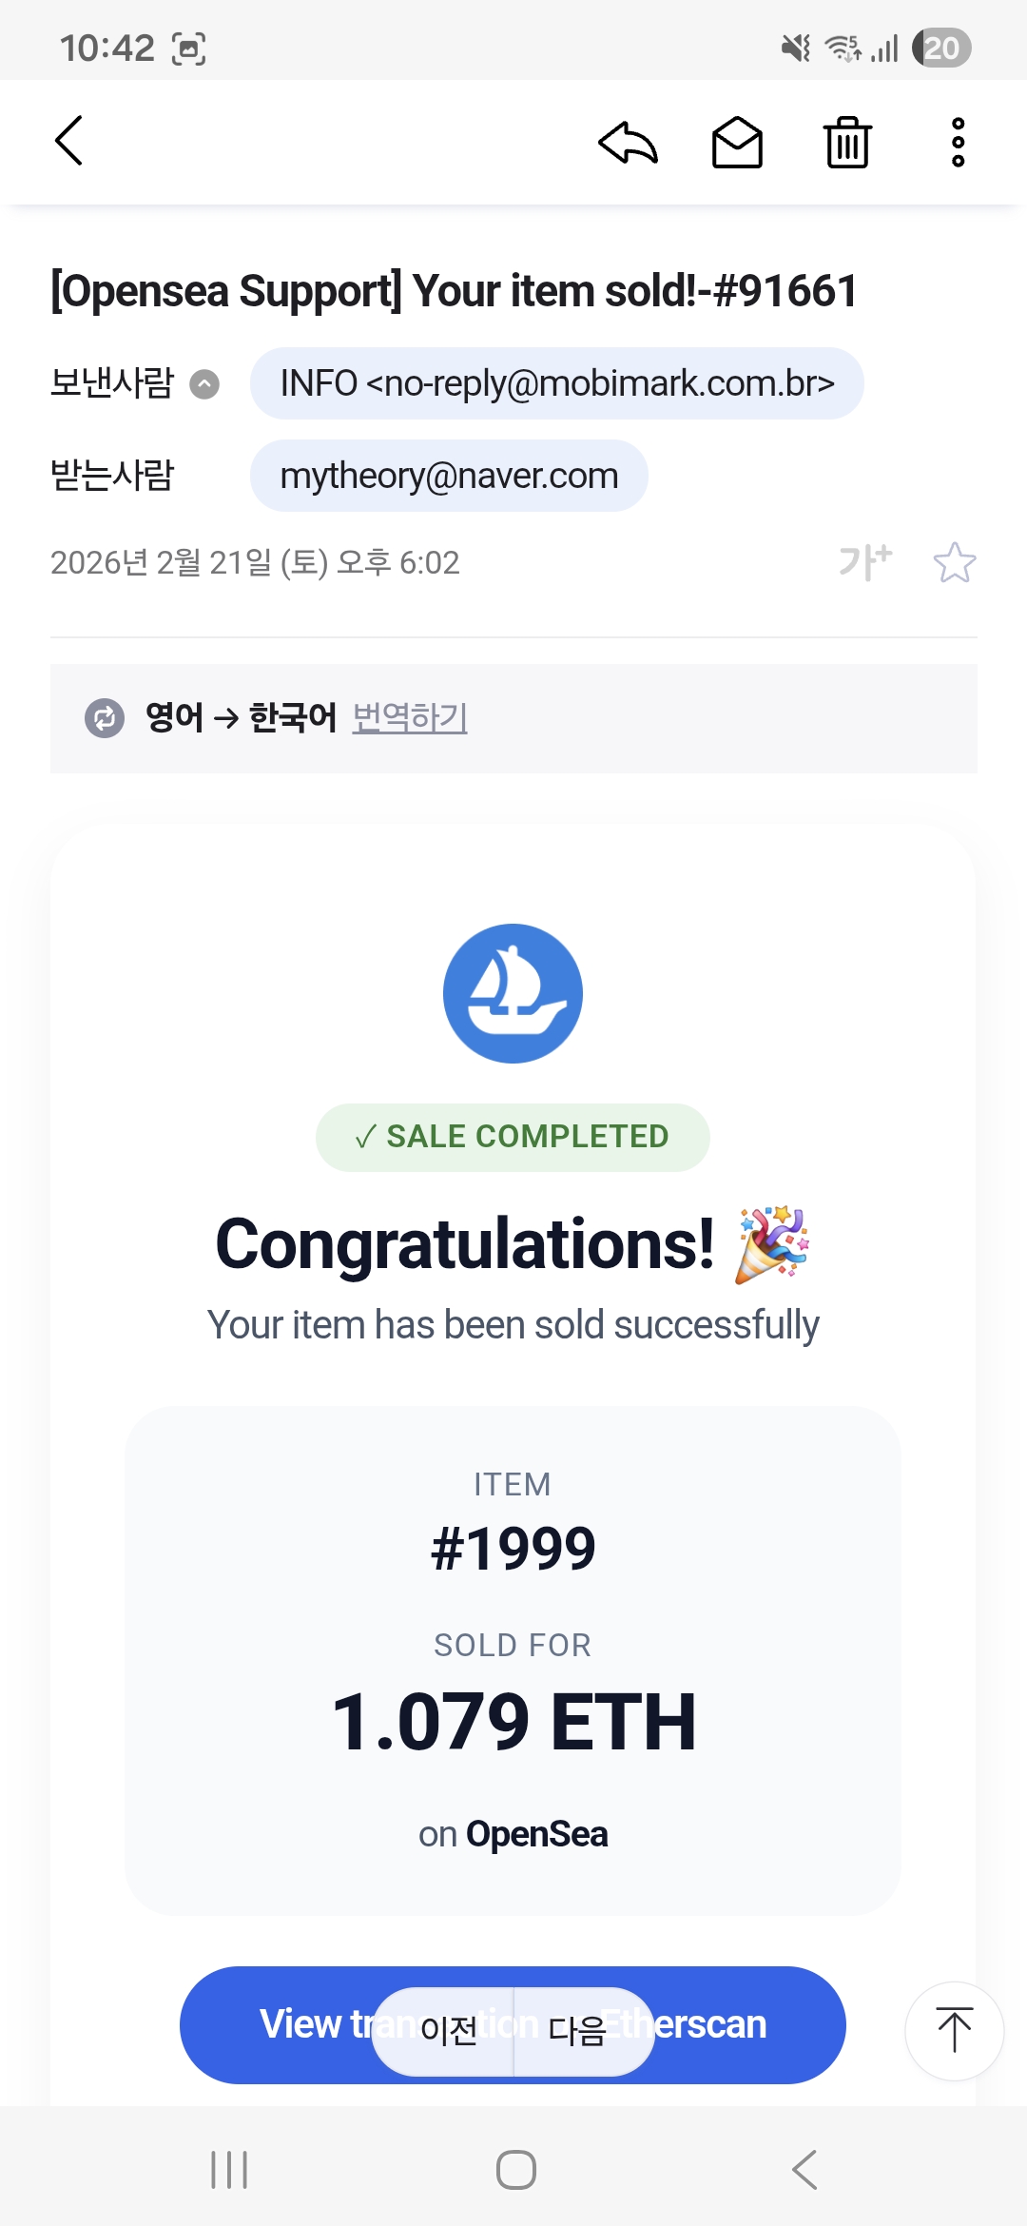This screenshot has height=2226, width=1027.
Task: Tap sender chip no-reply@mobimark.com.br
Action: coord(556,383)
